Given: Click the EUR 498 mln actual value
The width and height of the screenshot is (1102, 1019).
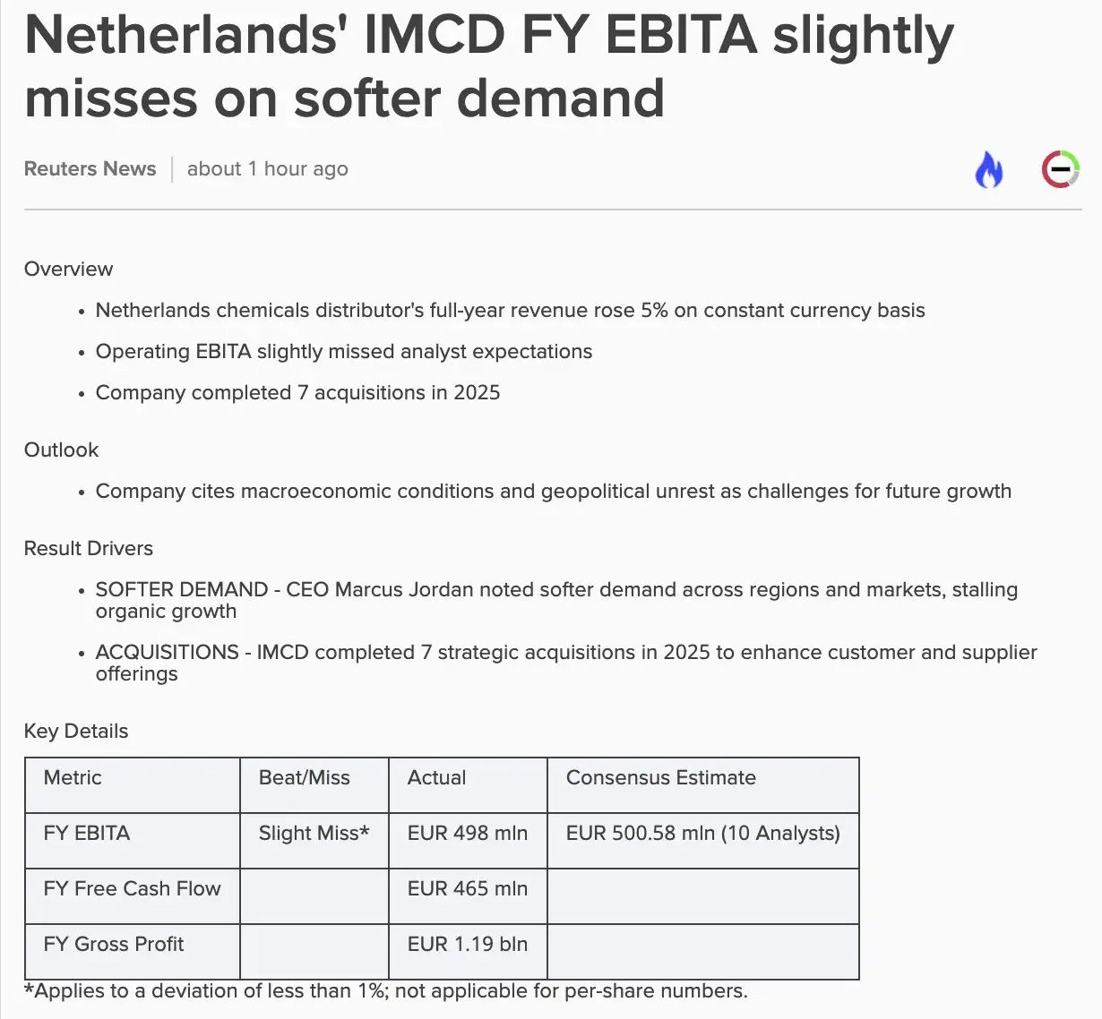Looking at the screenshot, I should [468, 833].
